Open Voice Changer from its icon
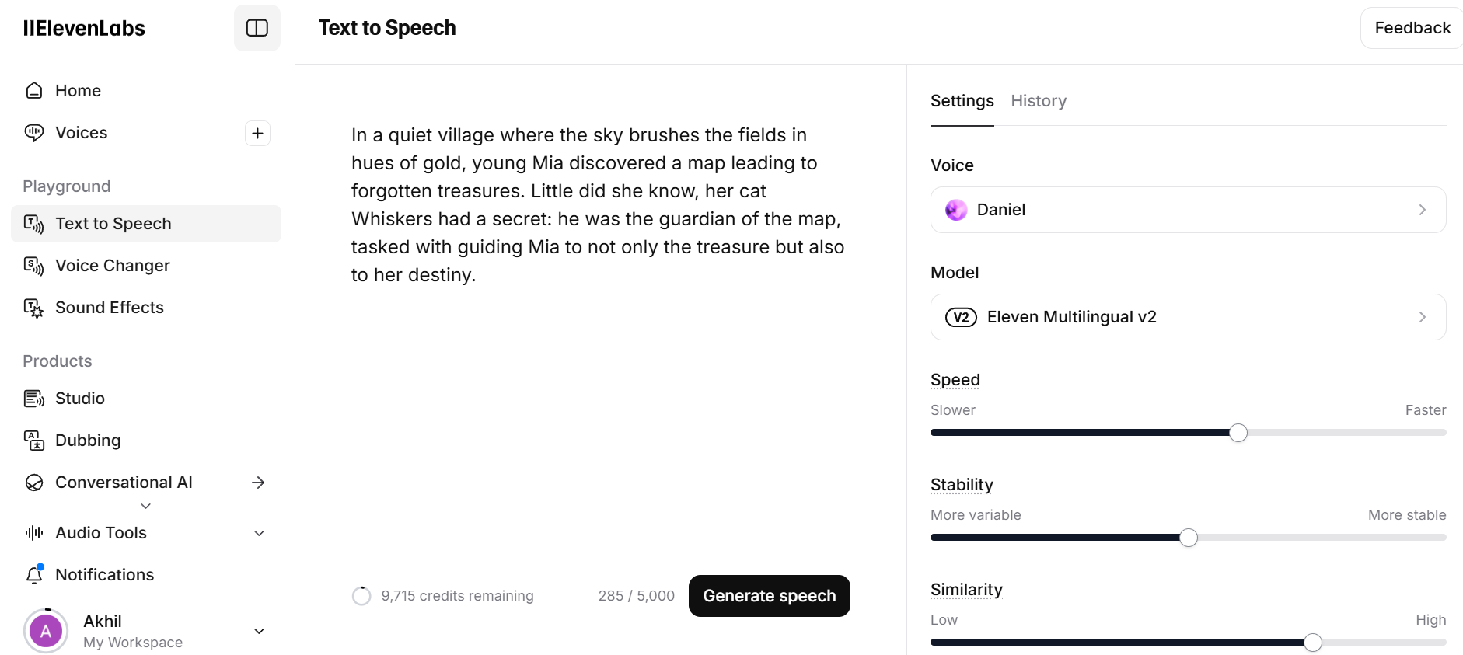The image size is (1463, 655). click(x=34, y=266)
